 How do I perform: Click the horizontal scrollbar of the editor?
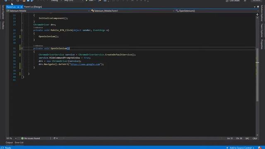tap(142, 138)
